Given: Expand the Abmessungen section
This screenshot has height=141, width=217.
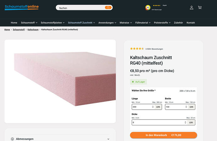Looking at the screenshot, I should (x=108, y=139).
